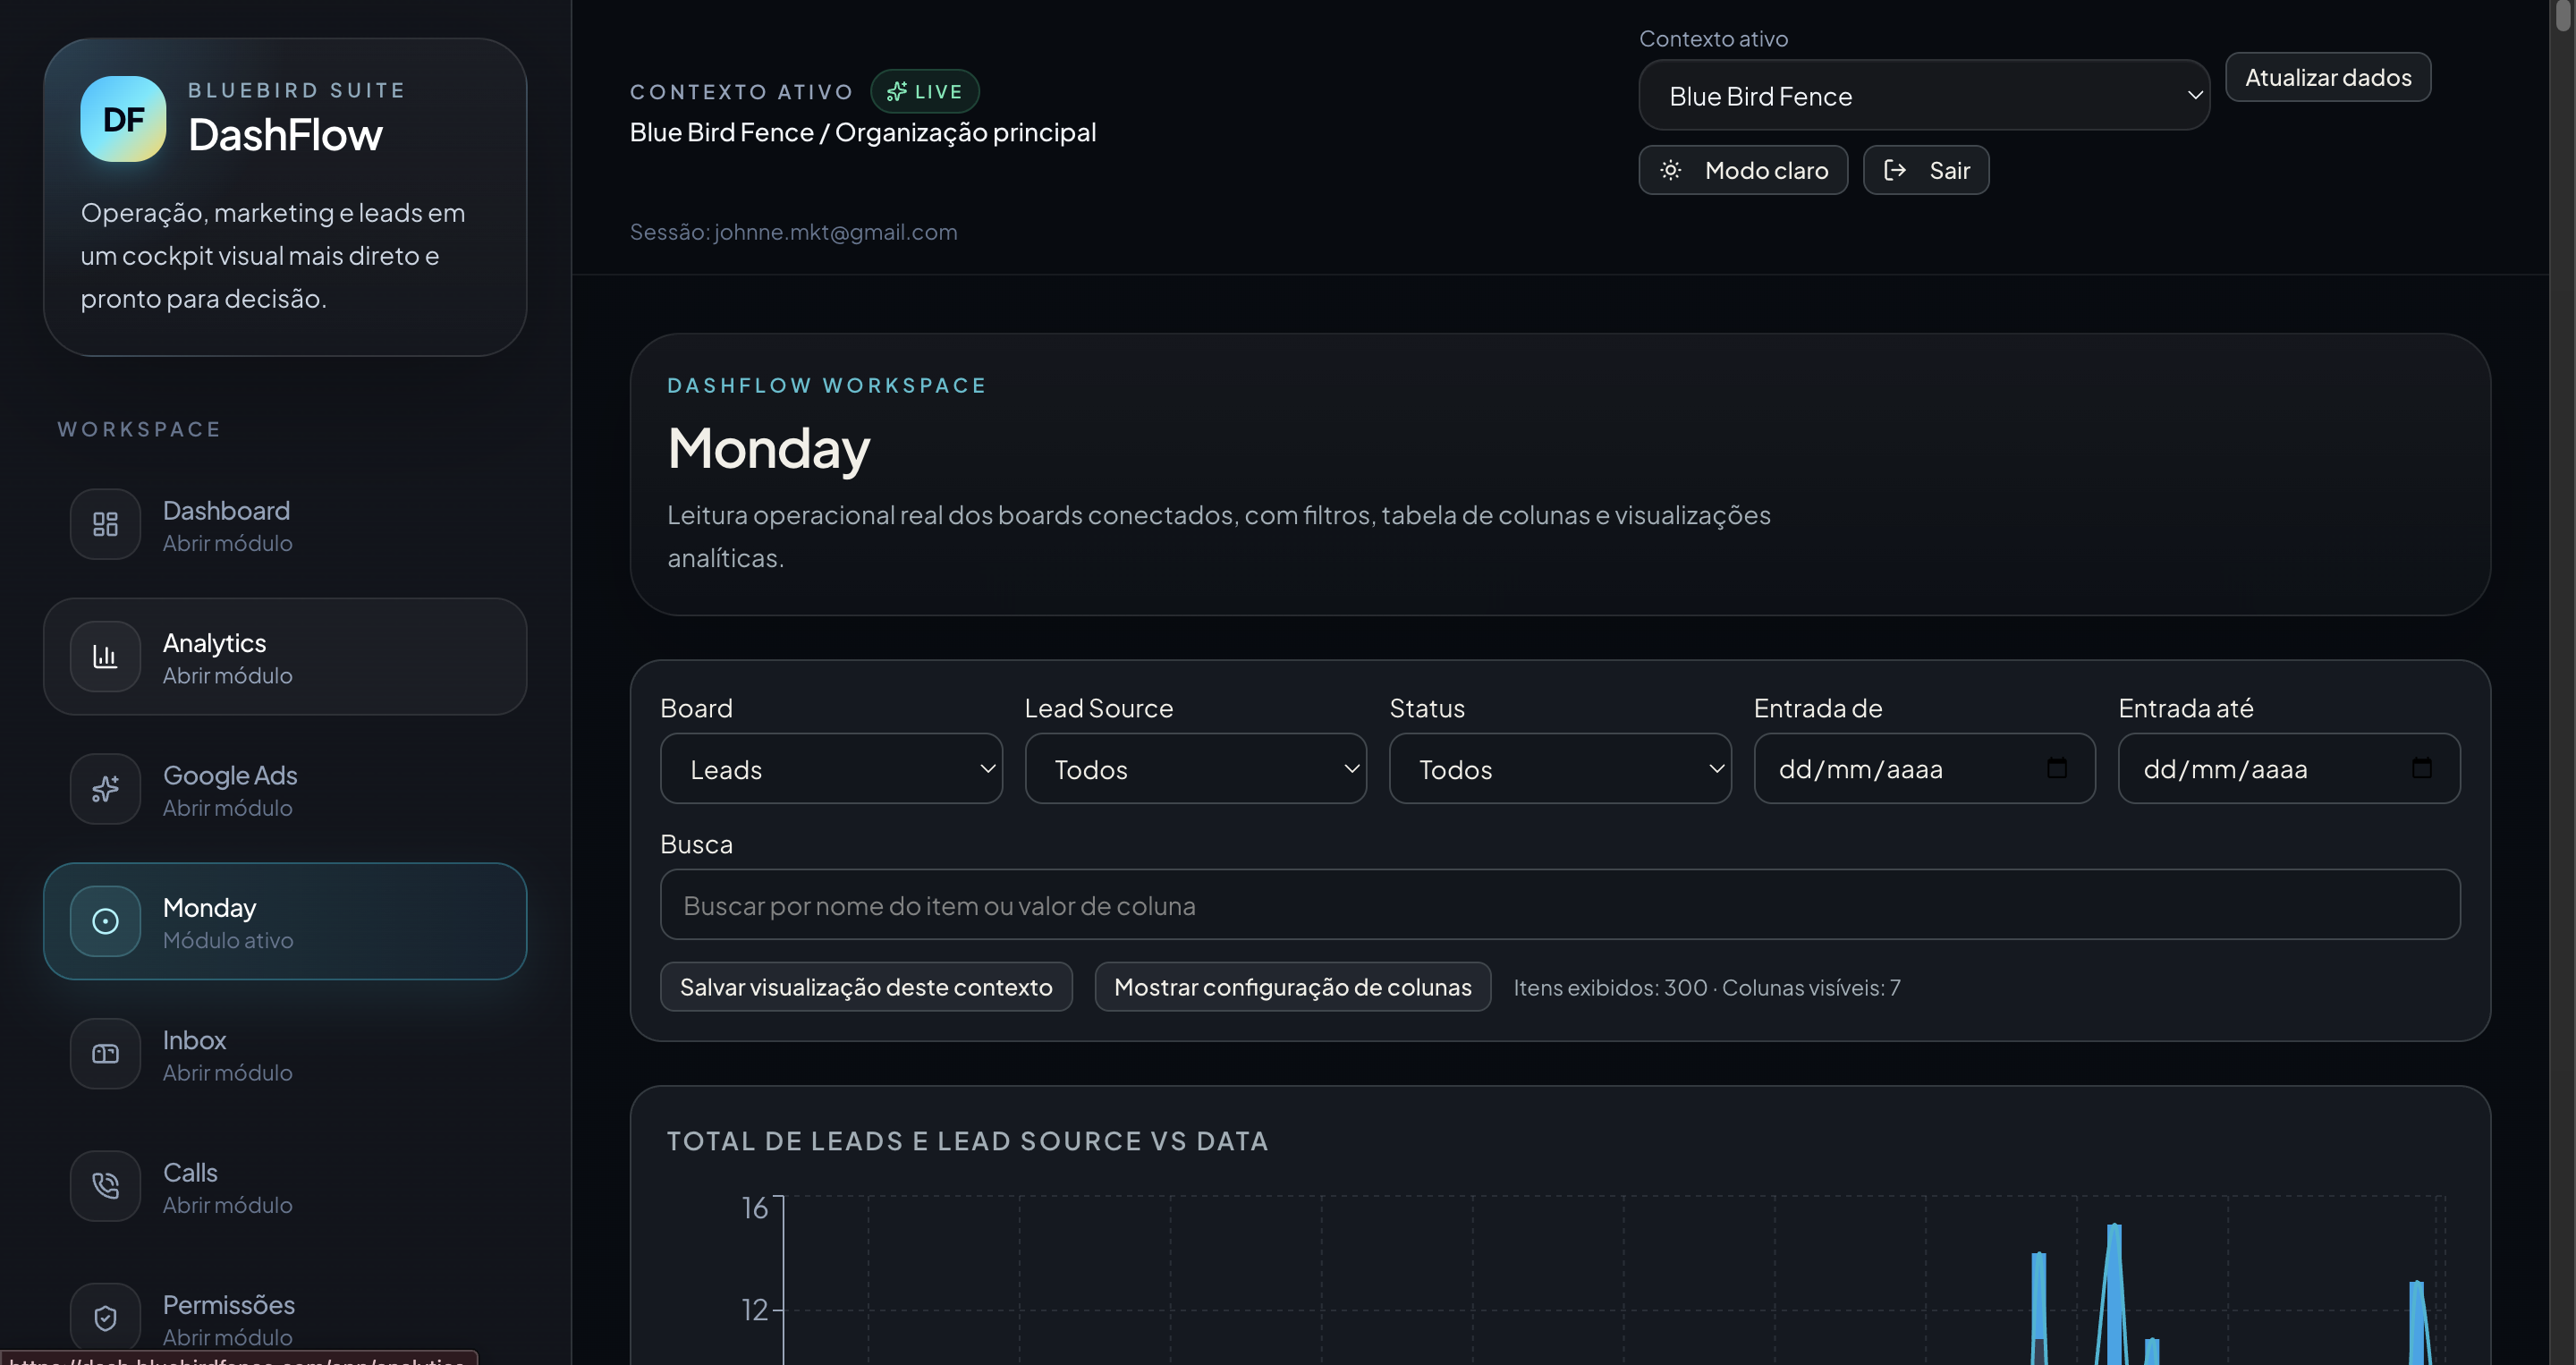Click the Entrada de date field
The height and width of the screenshot is (1365, 2576).
[1924, 768]
